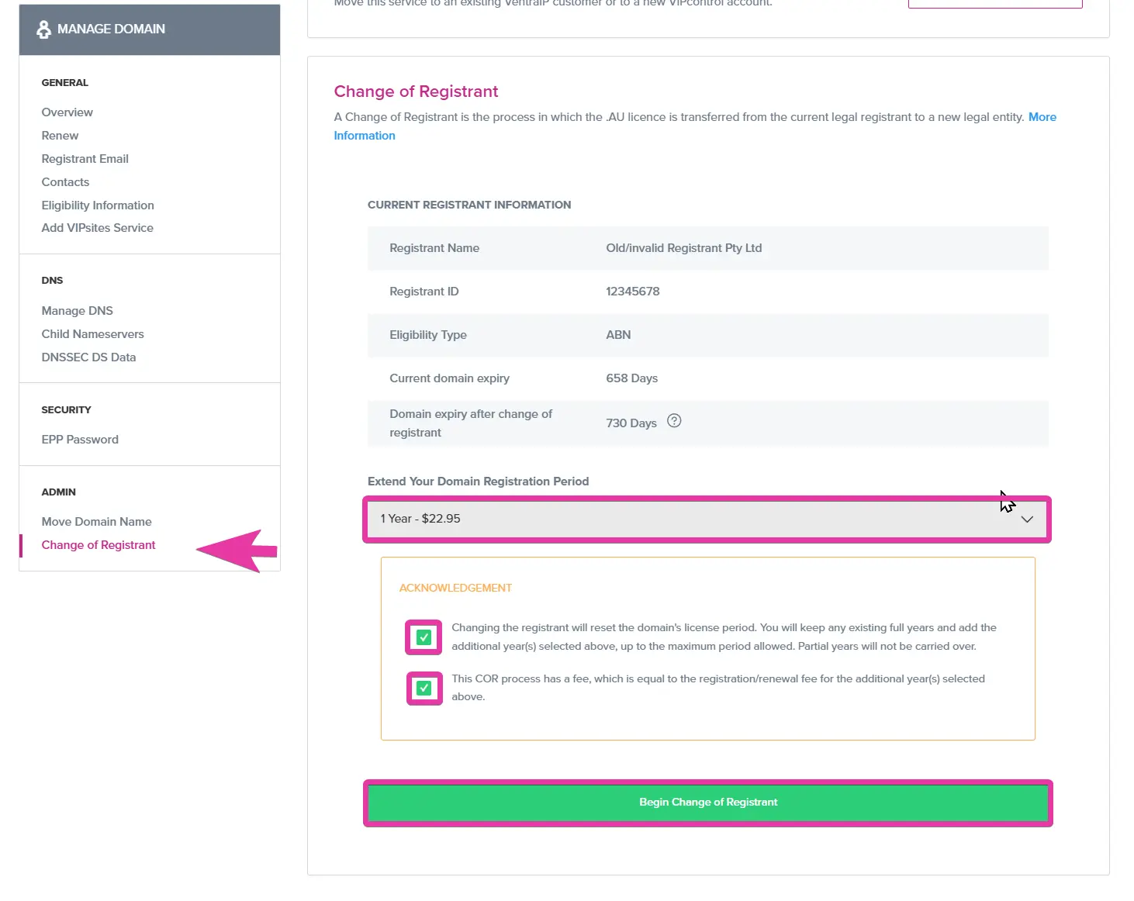
Task: Select Overview in the General menu
Action: click(x=67, y=112)
